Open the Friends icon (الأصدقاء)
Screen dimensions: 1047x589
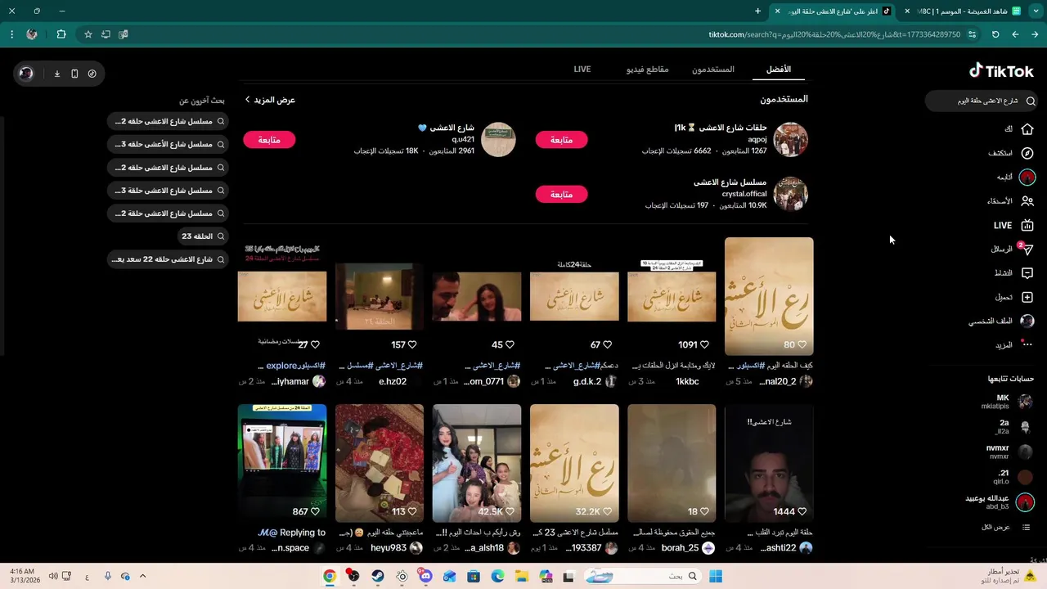[x=1027, y=201]
